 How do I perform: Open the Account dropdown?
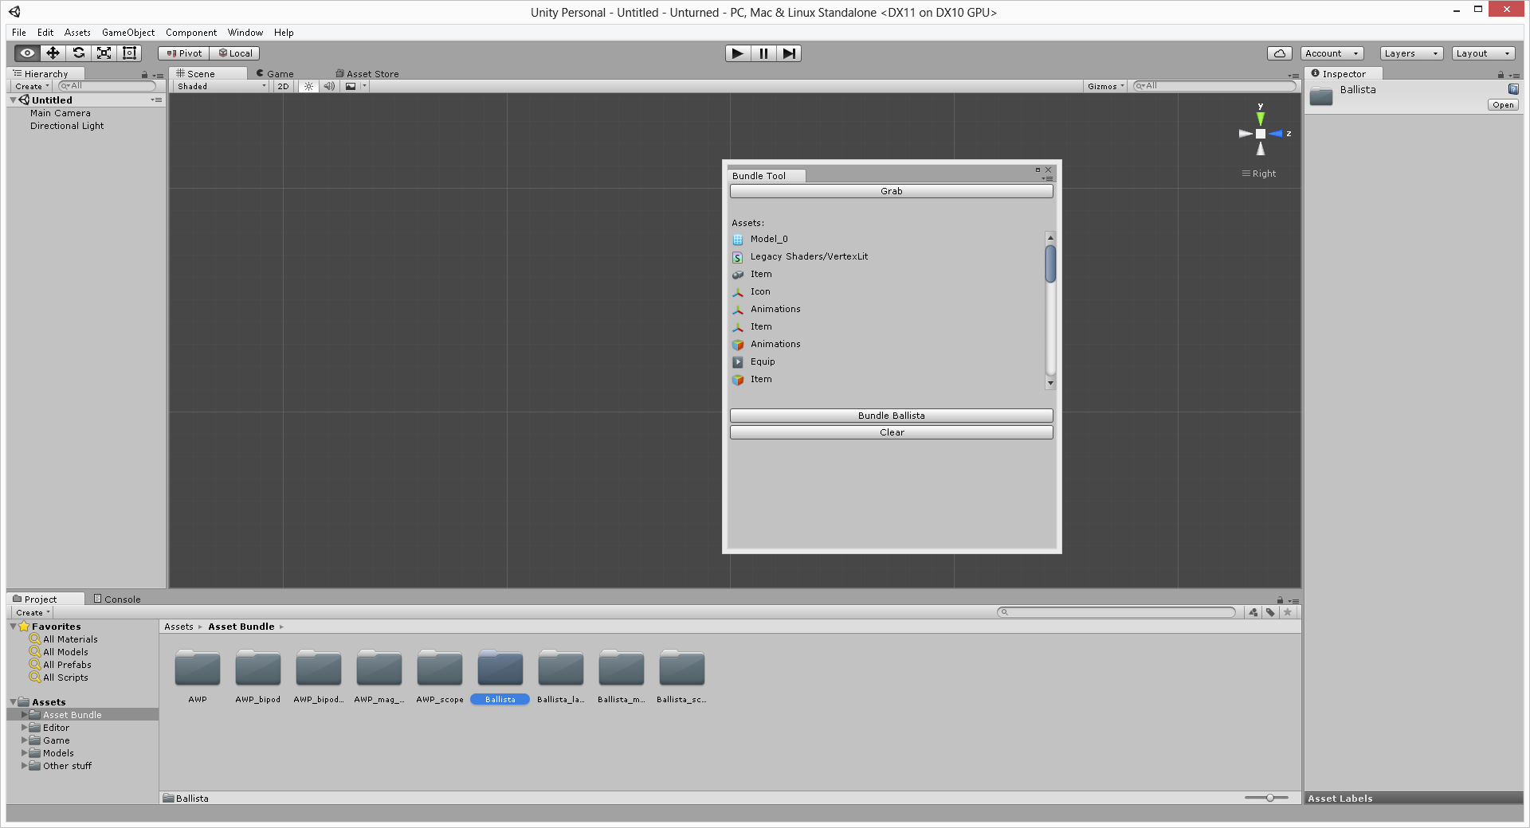point(1332,53)
